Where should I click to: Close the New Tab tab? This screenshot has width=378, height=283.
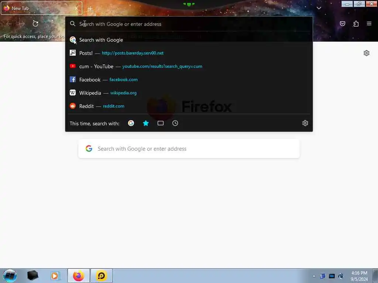pyautogui.click(x=76, y=8)
